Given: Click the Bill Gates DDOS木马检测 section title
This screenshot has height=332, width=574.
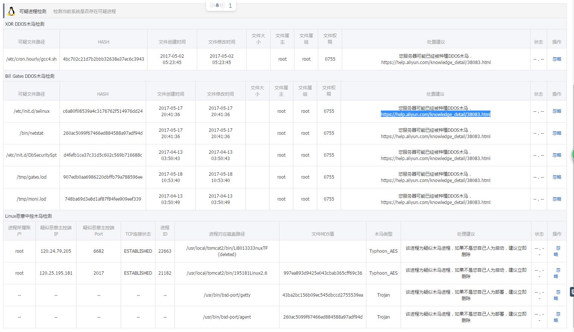Looking at the screenshot, I should [29, 76].
